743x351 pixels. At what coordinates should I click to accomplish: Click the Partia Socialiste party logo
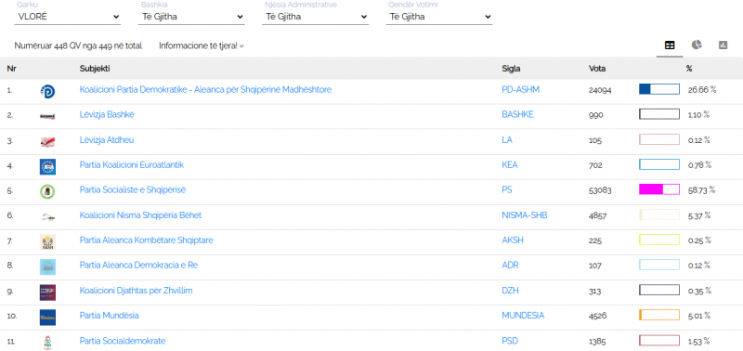coord(48,191)
